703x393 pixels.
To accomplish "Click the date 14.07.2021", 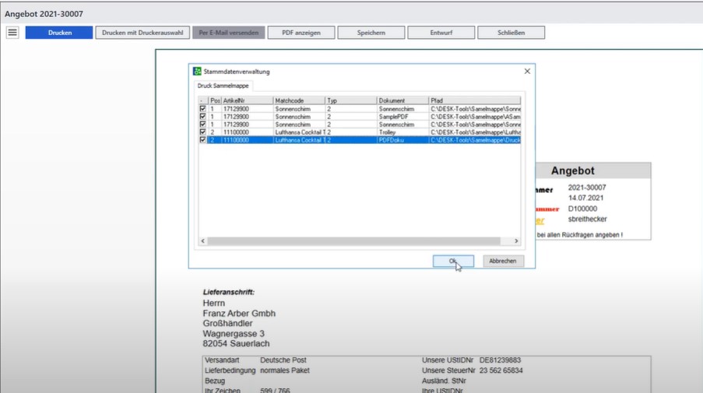I will click(585, 198).
